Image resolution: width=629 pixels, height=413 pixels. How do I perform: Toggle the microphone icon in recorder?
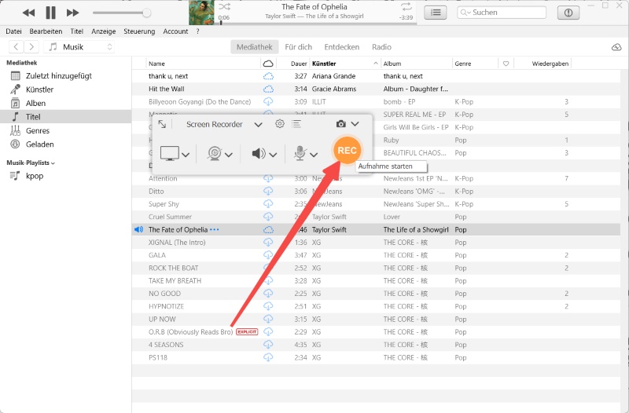(300, 153)
